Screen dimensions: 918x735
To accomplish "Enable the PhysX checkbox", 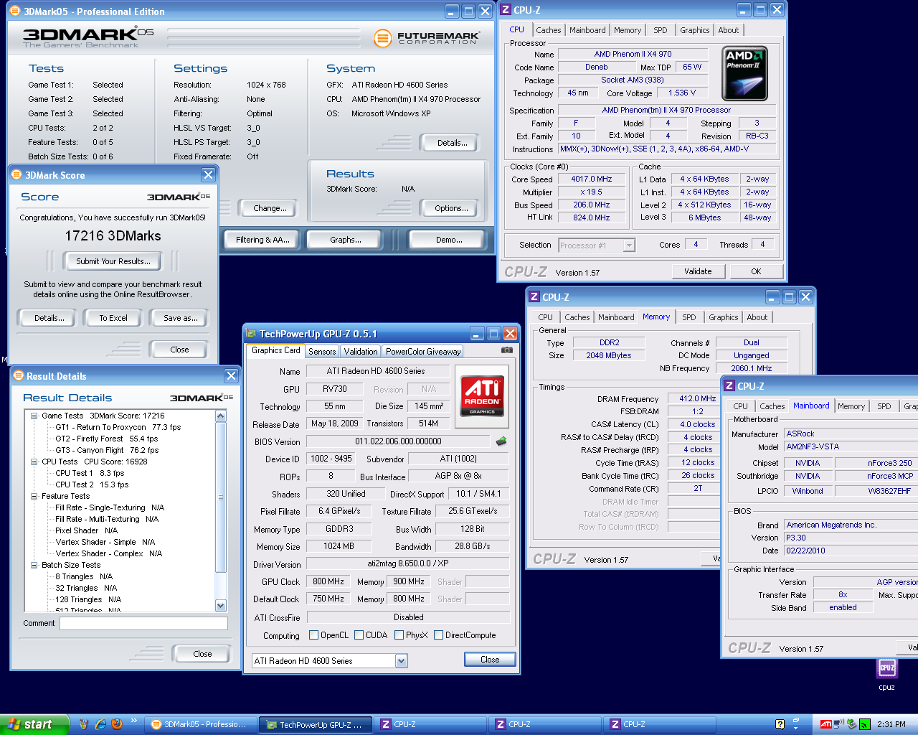I will tap(399, 635).
